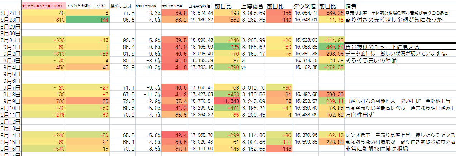The height and width of the screenshot is (156, 456).
Task: Select the 日経平均終値 header cell
Action: pos(202,6)
